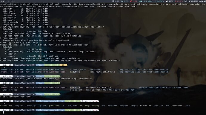Click the RAM usage icon showing 2.5G
This screenshot has width=206, height=115.
pos(113,1)
